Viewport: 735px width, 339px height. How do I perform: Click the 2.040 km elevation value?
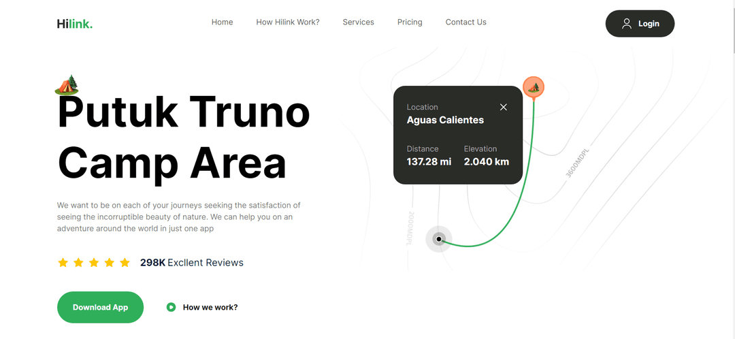(487, 162)
